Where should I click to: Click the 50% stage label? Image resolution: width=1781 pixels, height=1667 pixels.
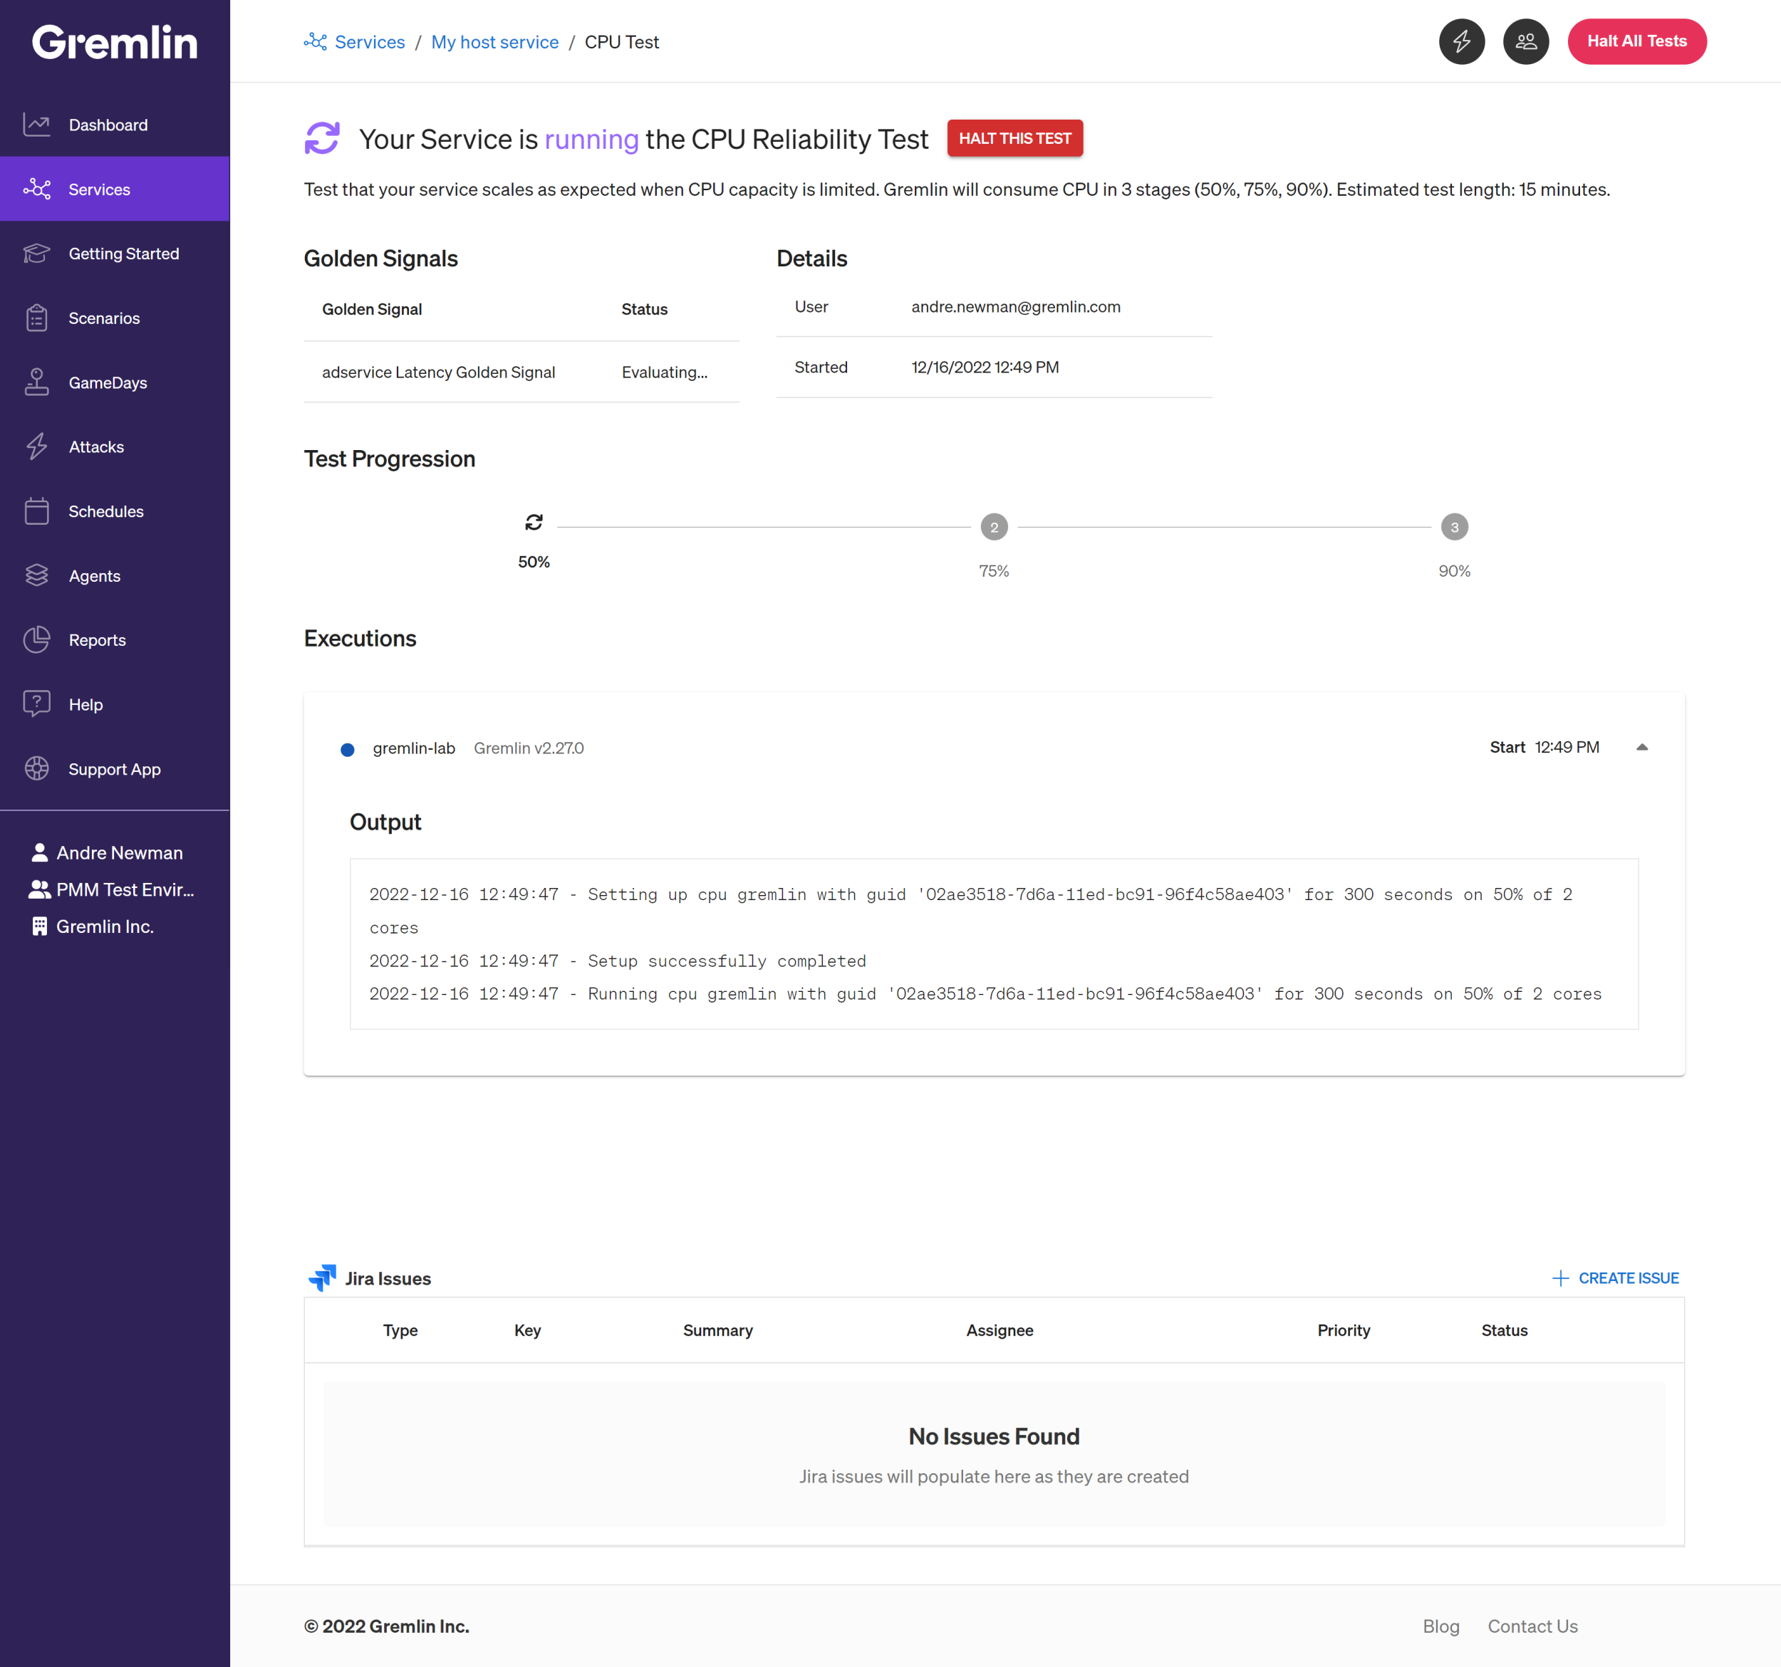pos(534,561)
